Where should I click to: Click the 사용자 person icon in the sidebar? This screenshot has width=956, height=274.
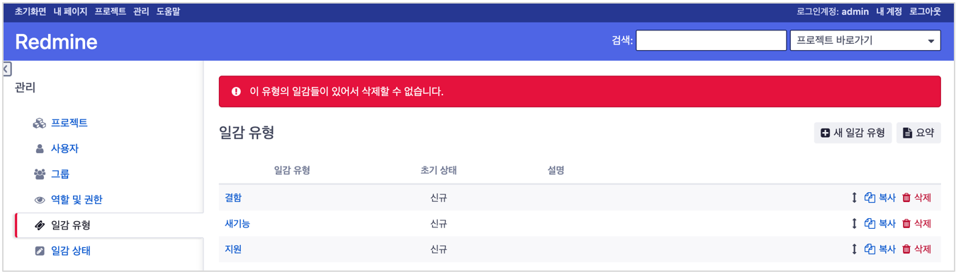[40, 149]
